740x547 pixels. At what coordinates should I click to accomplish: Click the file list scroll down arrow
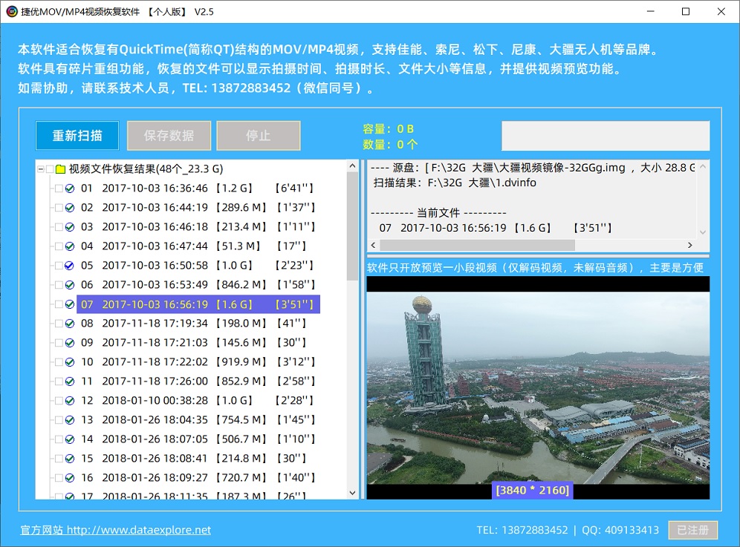tap(352, 494)
